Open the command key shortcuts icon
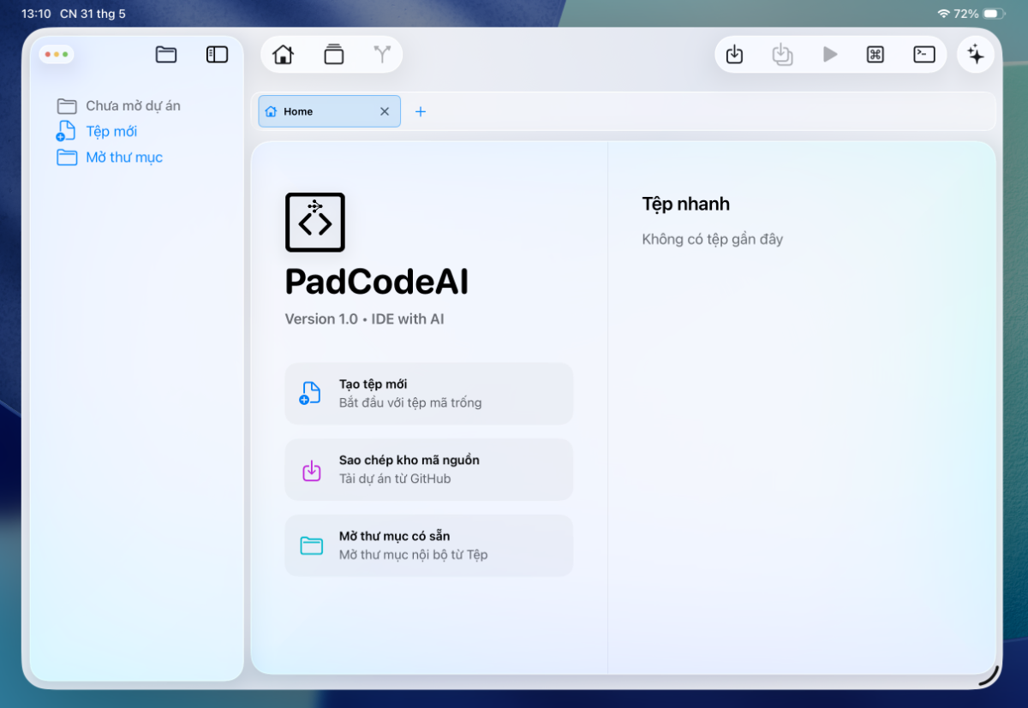 point(876,55)
